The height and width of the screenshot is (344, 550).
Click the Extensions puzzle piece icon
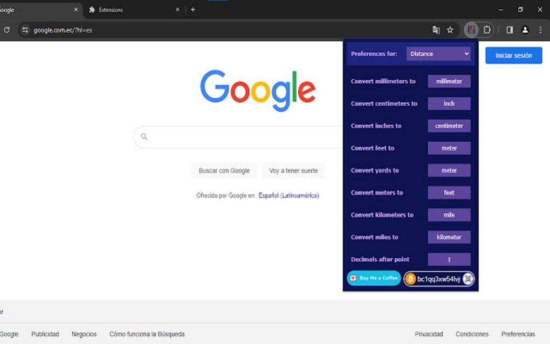tap(488, 30)
